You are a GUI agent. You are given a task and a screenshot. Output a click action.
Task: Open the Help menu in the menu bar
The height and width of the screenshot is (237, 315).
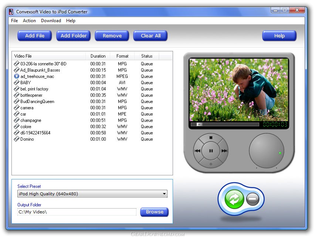[x=71, y=21]
